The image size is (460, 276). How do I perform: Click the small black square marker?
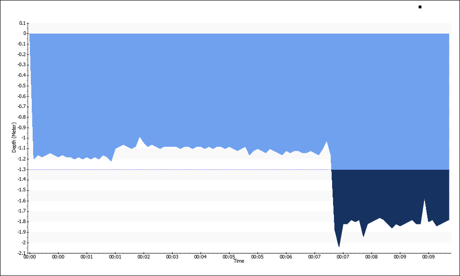click(420, 7)
